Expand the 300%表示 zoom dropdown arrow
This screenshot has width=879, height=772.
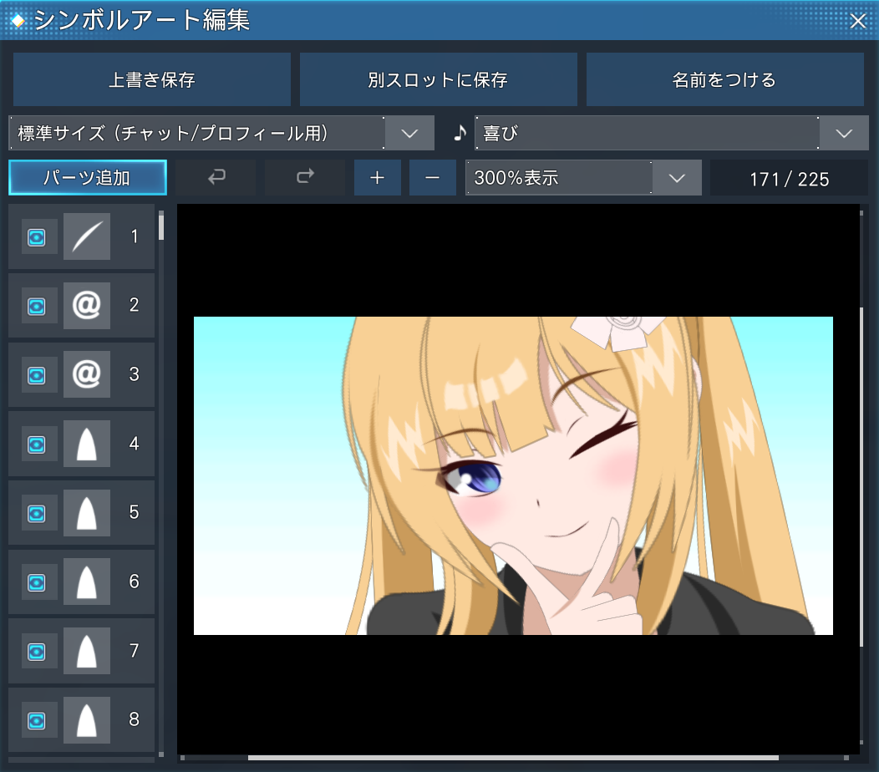click(677, 178)
